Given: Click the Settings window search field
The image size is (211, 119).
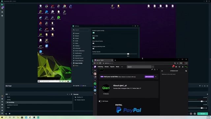Looking at the screenshot, I should coord(81,30).
